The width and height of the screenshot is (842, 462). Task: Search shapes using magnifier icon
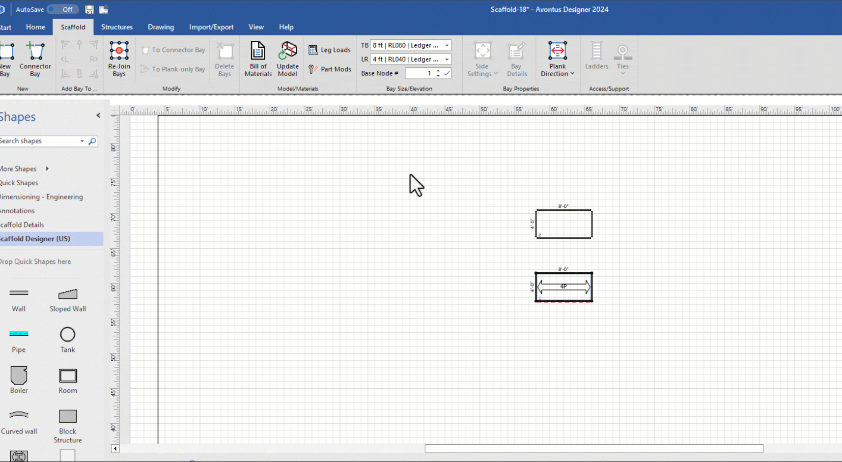coord(92,142)
